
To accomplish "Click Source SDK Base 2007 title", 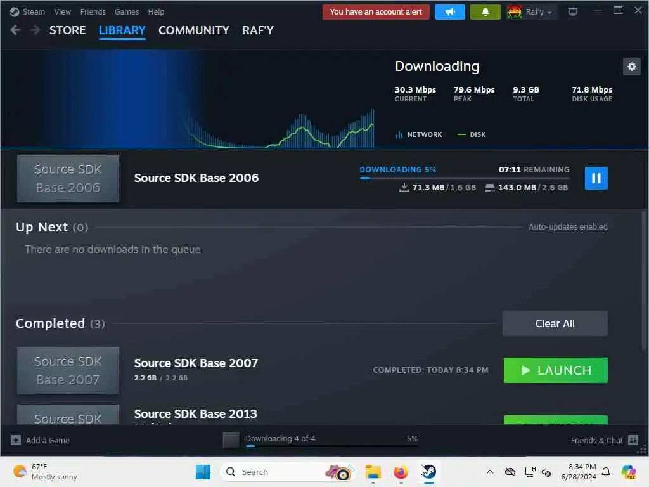I will (196, 363).
